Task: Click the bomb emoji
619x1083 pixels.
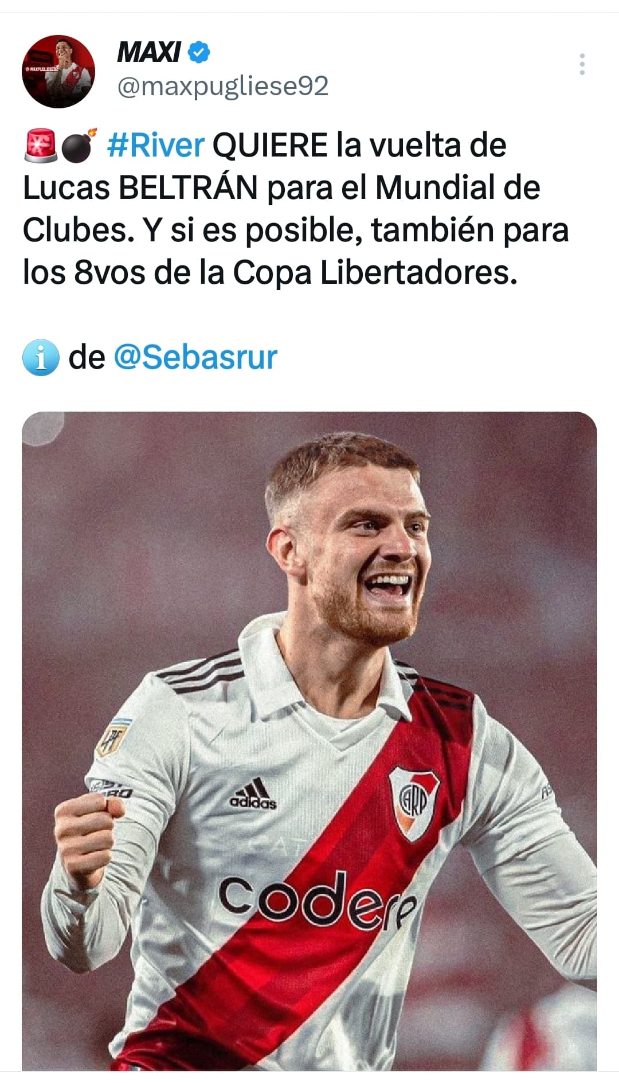Action: (x=79, y=144)
